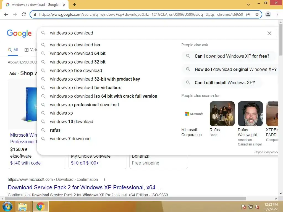Share this page icon in address bar

pos(248,14)
